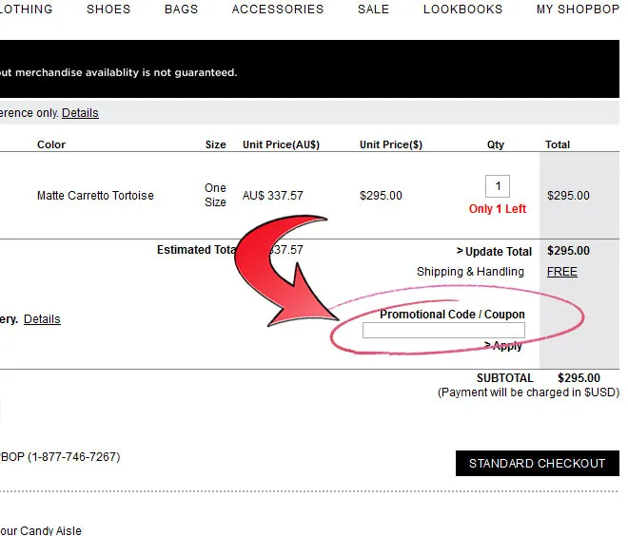Click the FREE shipping link
This screenshot has height=536, width=628.
(561, 272)
